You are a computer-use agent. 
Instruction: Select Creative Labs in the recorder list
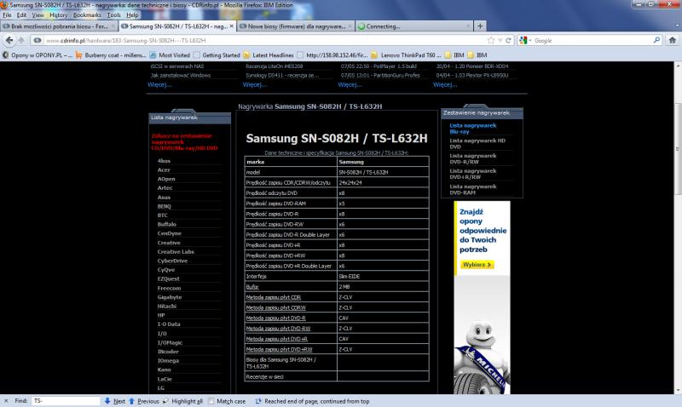[x=176, y=251]
